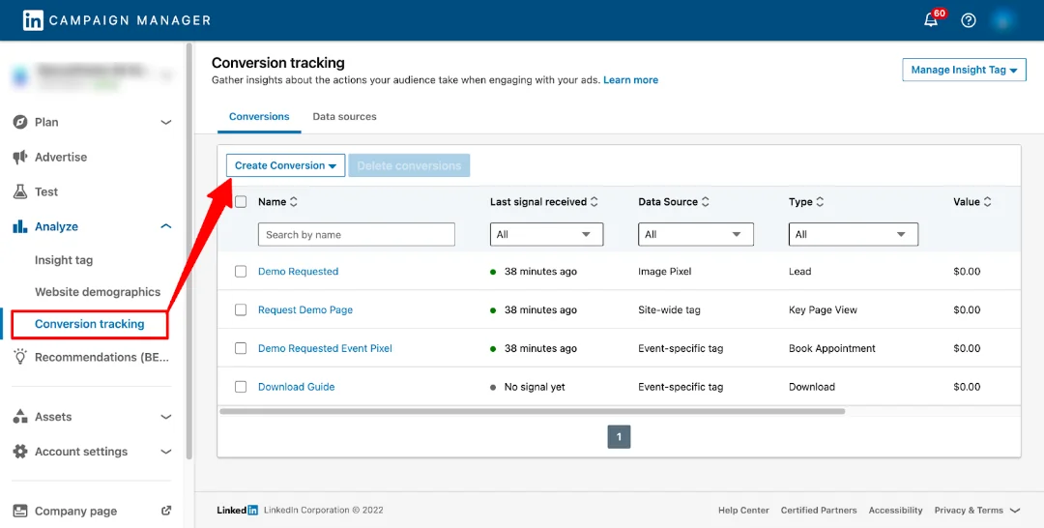
Task: Sort by Data Source column arrows
Action: [705, 202]
